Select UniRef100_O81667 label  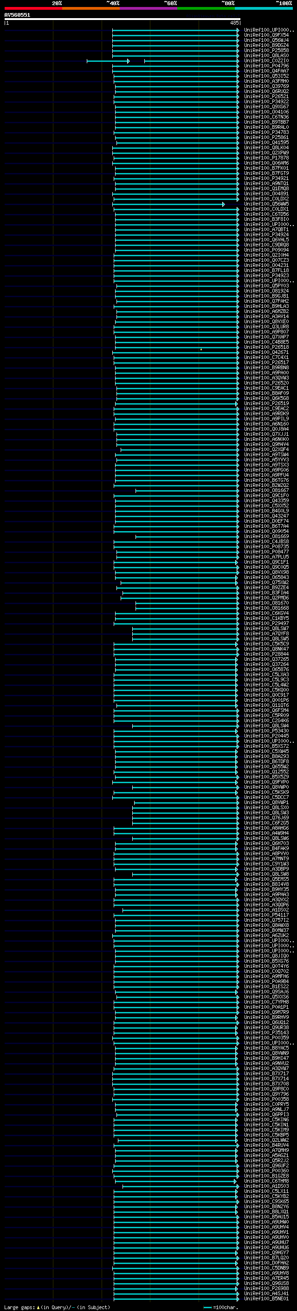(266, 490)
